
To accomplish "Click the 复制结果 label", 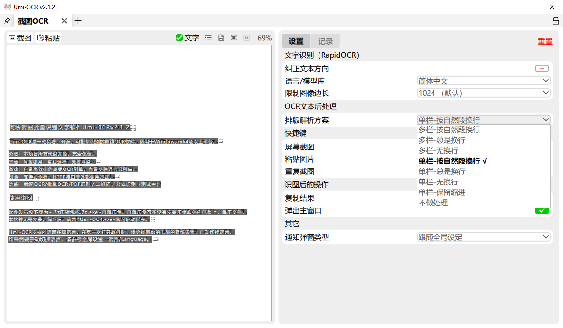I will [299, 199].
